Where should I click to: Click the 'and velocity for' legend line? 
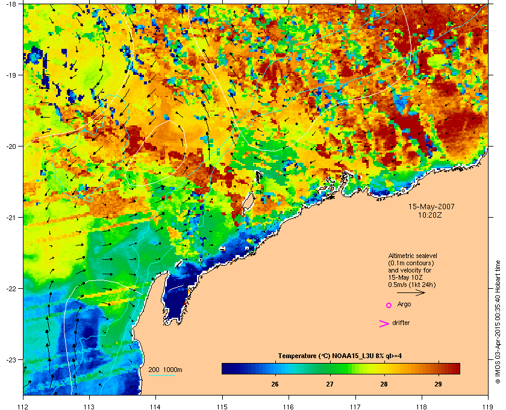pos(410,270)
